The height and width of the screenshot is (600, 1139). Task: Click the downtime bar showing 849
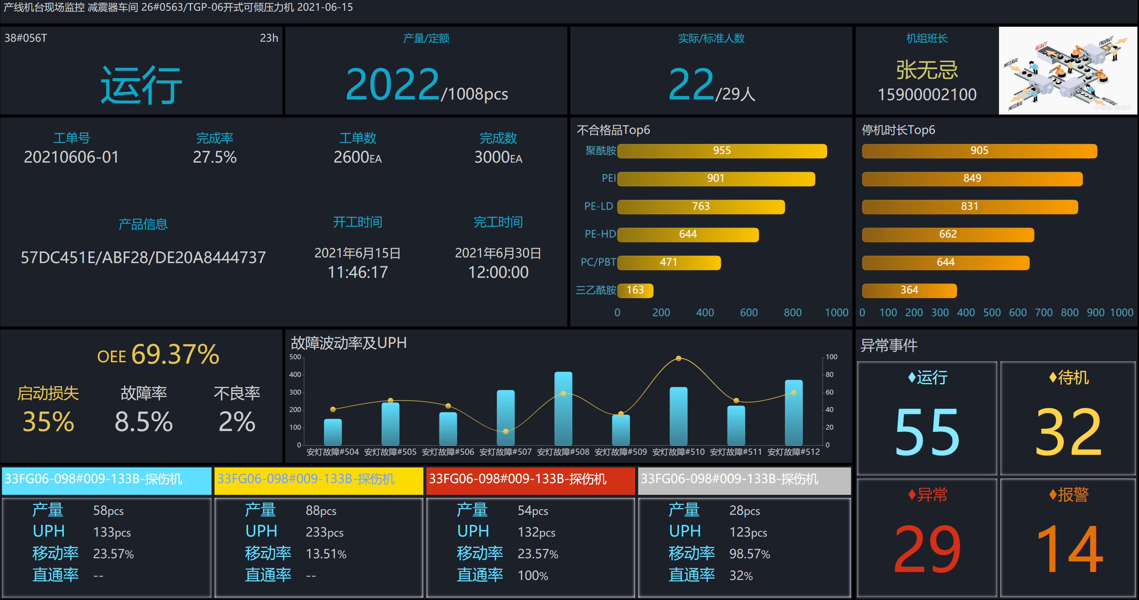tap(972, 179)
